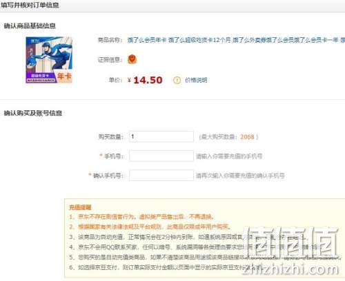Click the 手机号 hint text beside the field
This screenshot has width=345, height=281.
pyautogui.click(x=229, y=156)
